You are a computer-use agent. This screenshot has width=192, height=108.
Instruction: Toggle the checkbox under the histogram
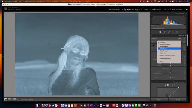pyautogui.click(x=152, y=28)
